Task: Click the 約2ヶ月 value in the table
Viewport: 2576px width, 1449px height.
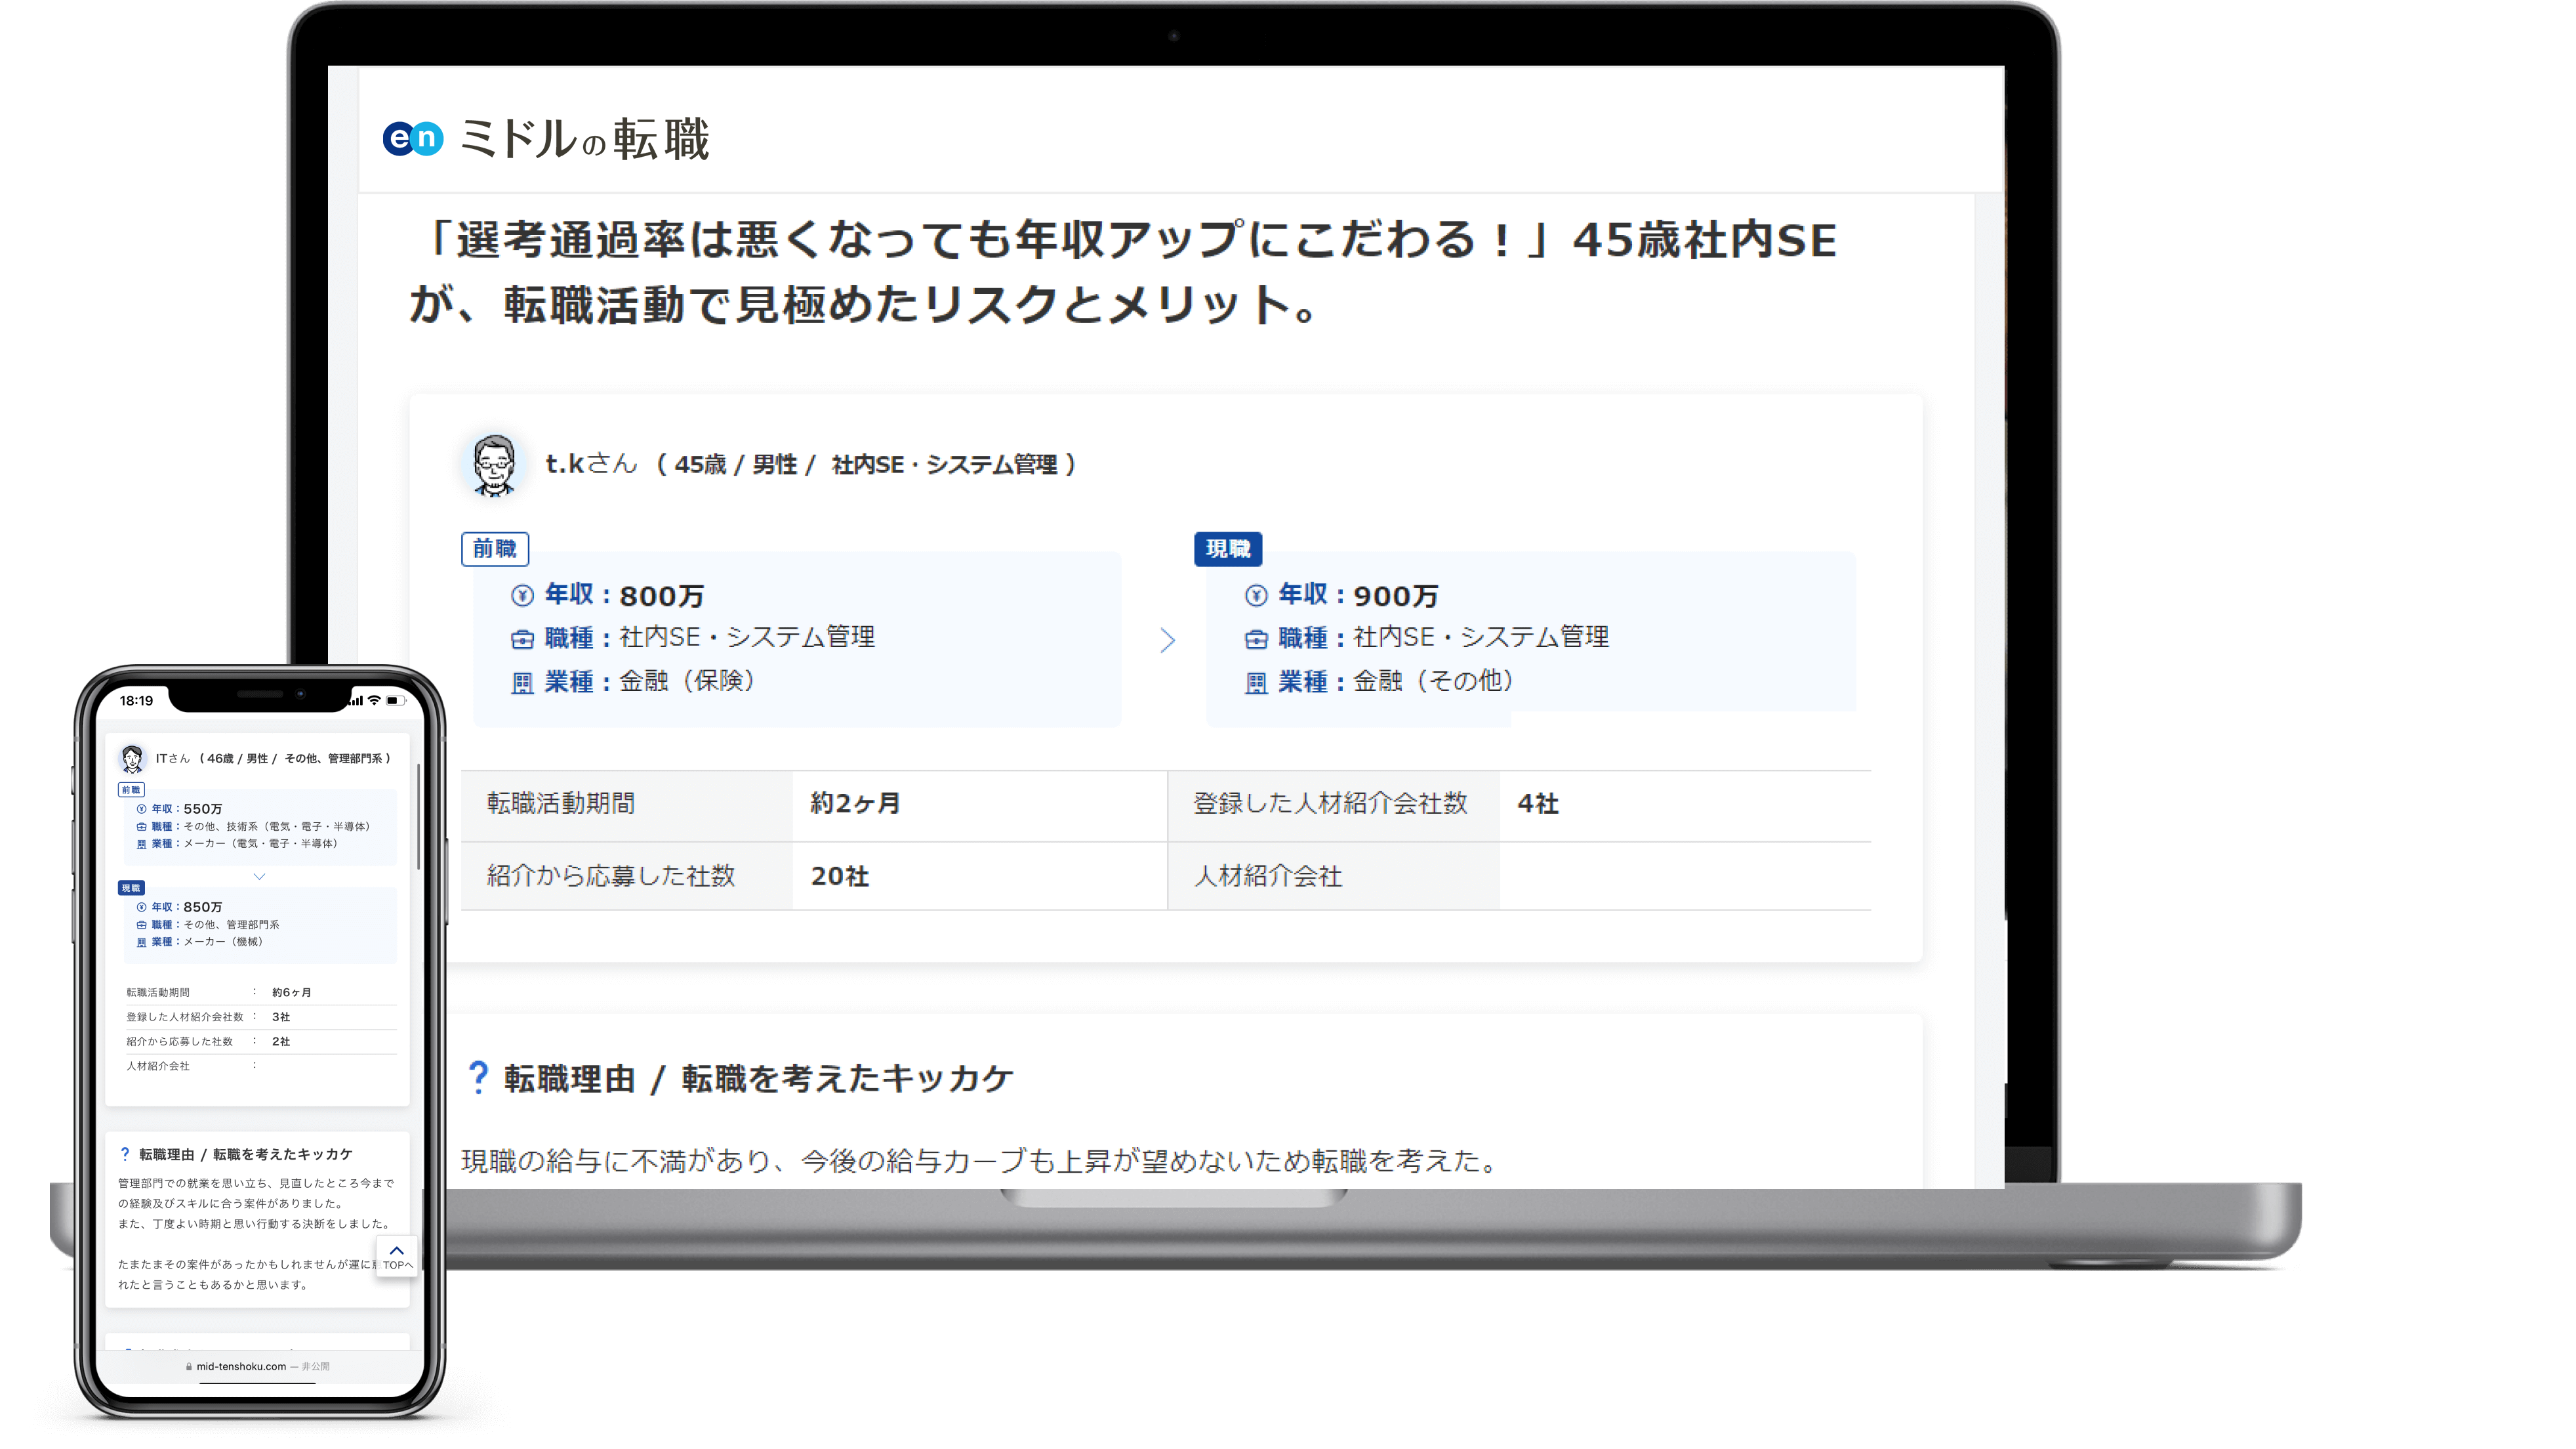Action: (855, 803)
